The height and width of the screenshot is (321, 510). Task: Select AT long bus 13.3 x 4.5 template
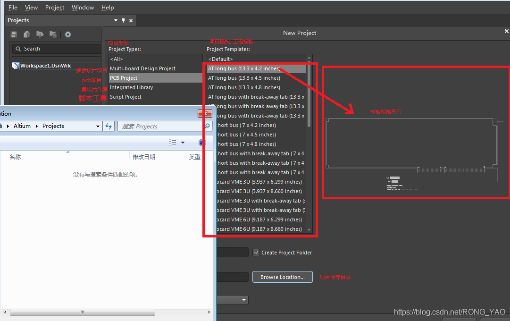coord(244,78)
